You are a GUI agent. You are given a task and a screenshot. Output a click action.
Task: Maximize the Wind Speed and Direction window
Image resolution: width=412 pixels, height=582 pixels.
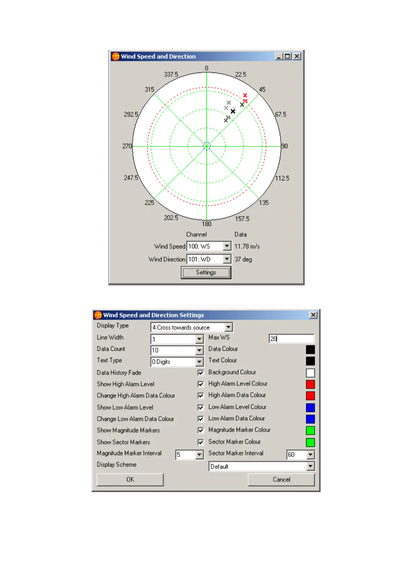point(287,56)
